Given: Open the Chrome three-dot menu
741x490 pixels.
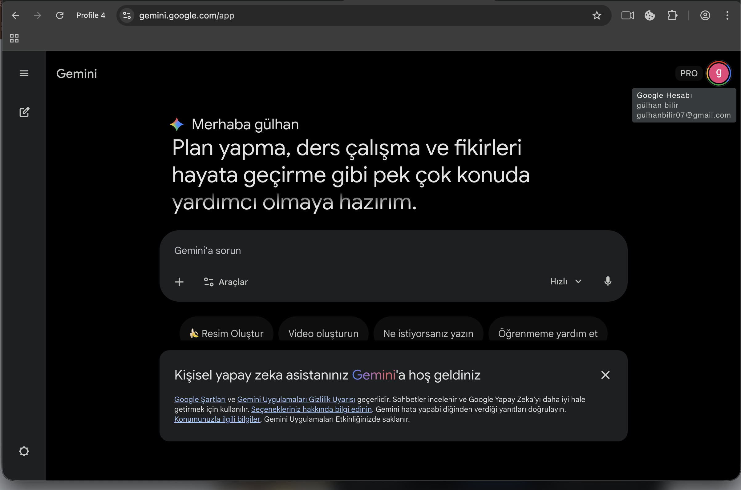Looking at the screenshot, I should 727,15.
